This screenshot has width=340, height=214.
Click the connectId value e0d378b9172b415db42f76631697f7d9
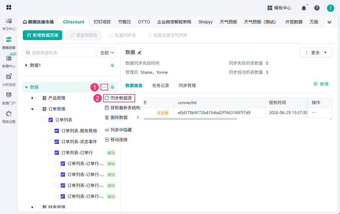pos(214,113)
